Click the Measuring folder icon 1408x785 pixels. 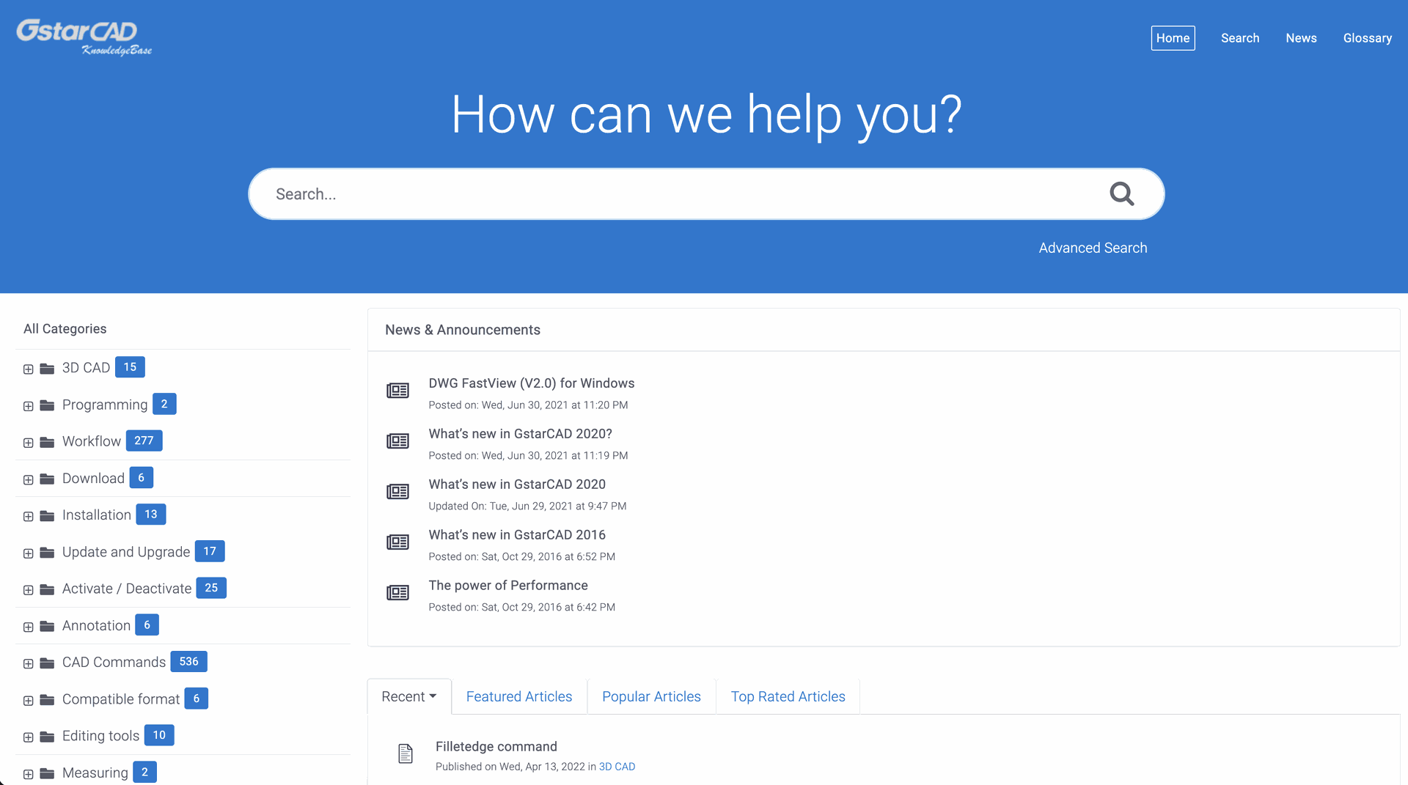[x=47, y=773]
